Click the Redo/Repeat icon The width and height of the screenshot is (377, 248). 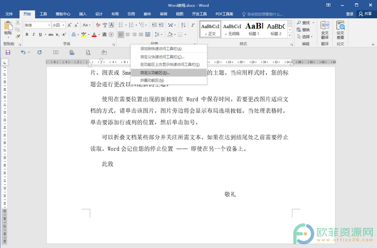pyautogui.click(x=39, y=52)
